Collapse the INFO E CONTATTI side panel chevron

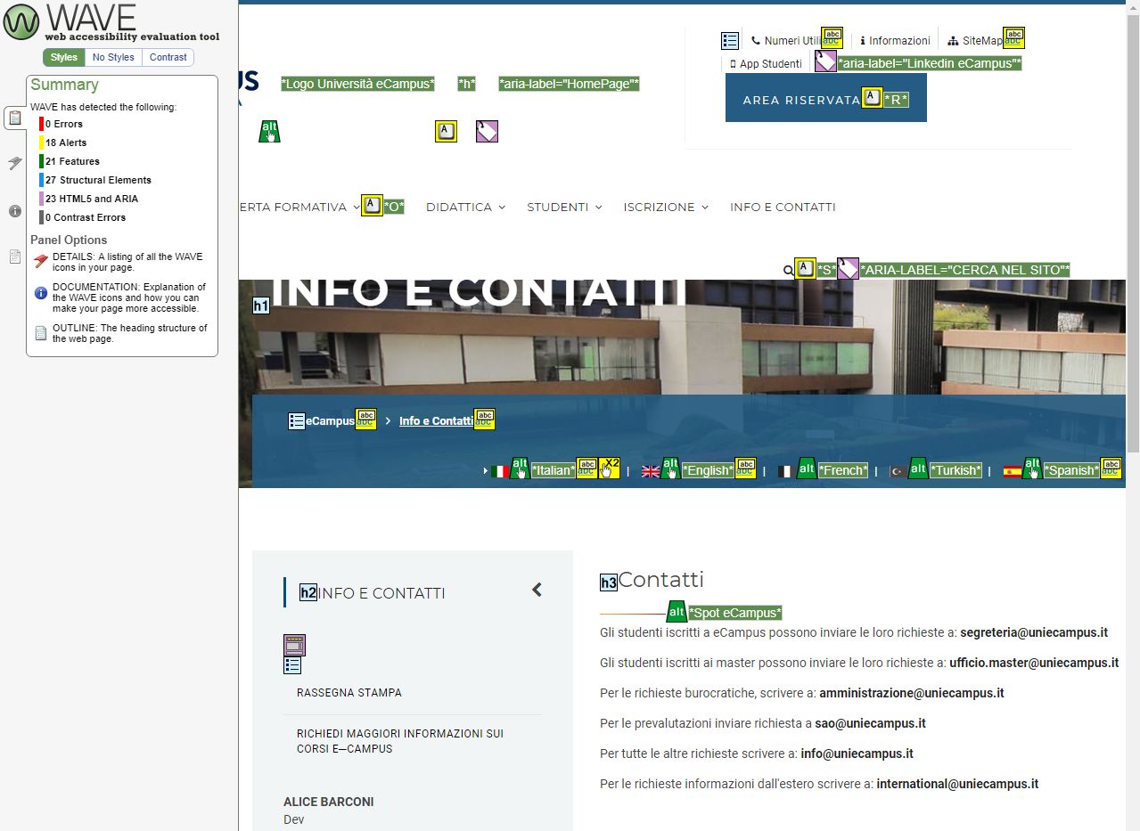coord(537,590)
